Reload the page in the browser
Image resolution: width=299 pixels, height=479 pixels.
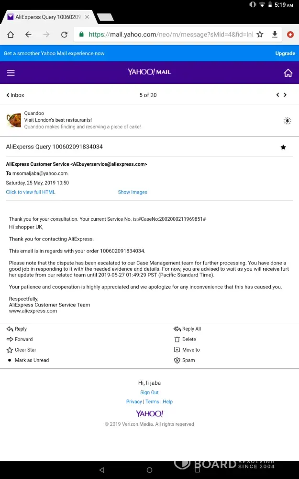[64, 34]
